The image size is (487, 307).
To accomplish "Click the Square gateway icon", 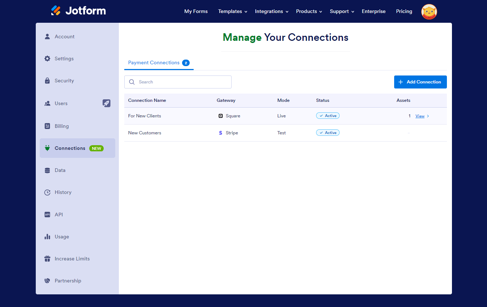I will point(221,116).
